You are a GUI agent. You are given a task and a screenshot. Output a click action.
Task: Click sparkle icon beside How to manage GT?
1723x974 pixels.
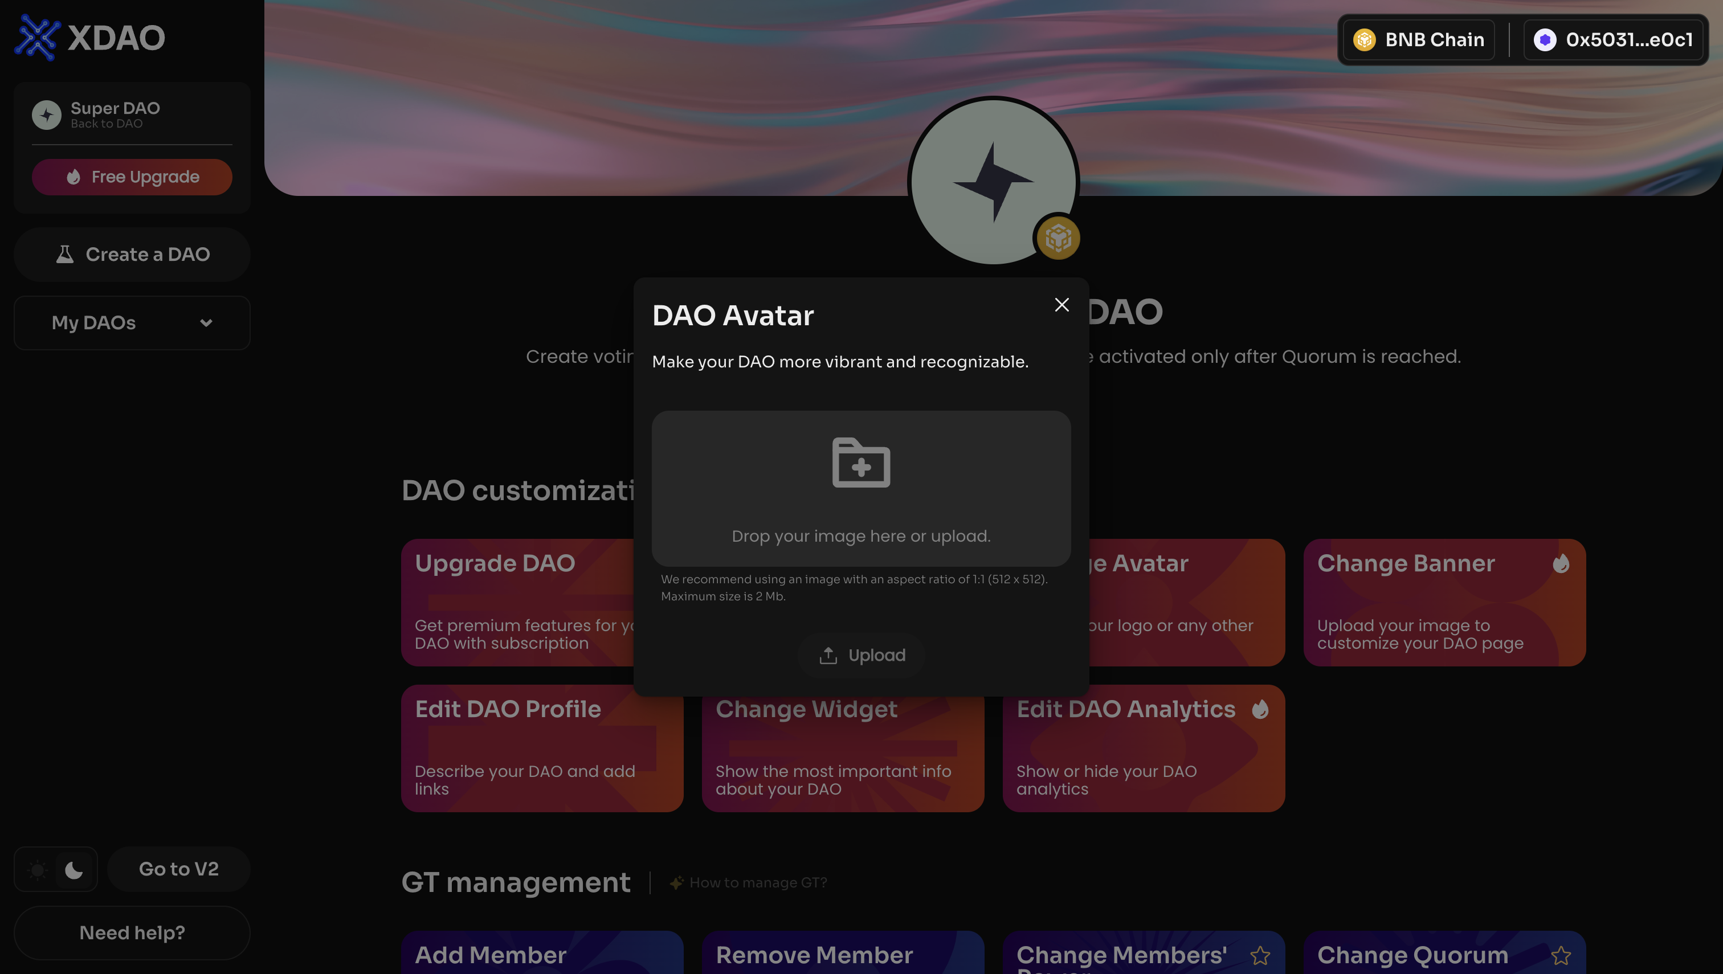pyautogui.click(x=676, y=883)
